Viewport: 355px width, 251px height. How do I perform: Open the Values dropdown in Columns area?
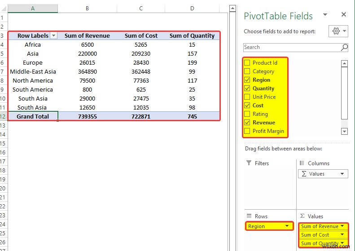pos(342,174)
